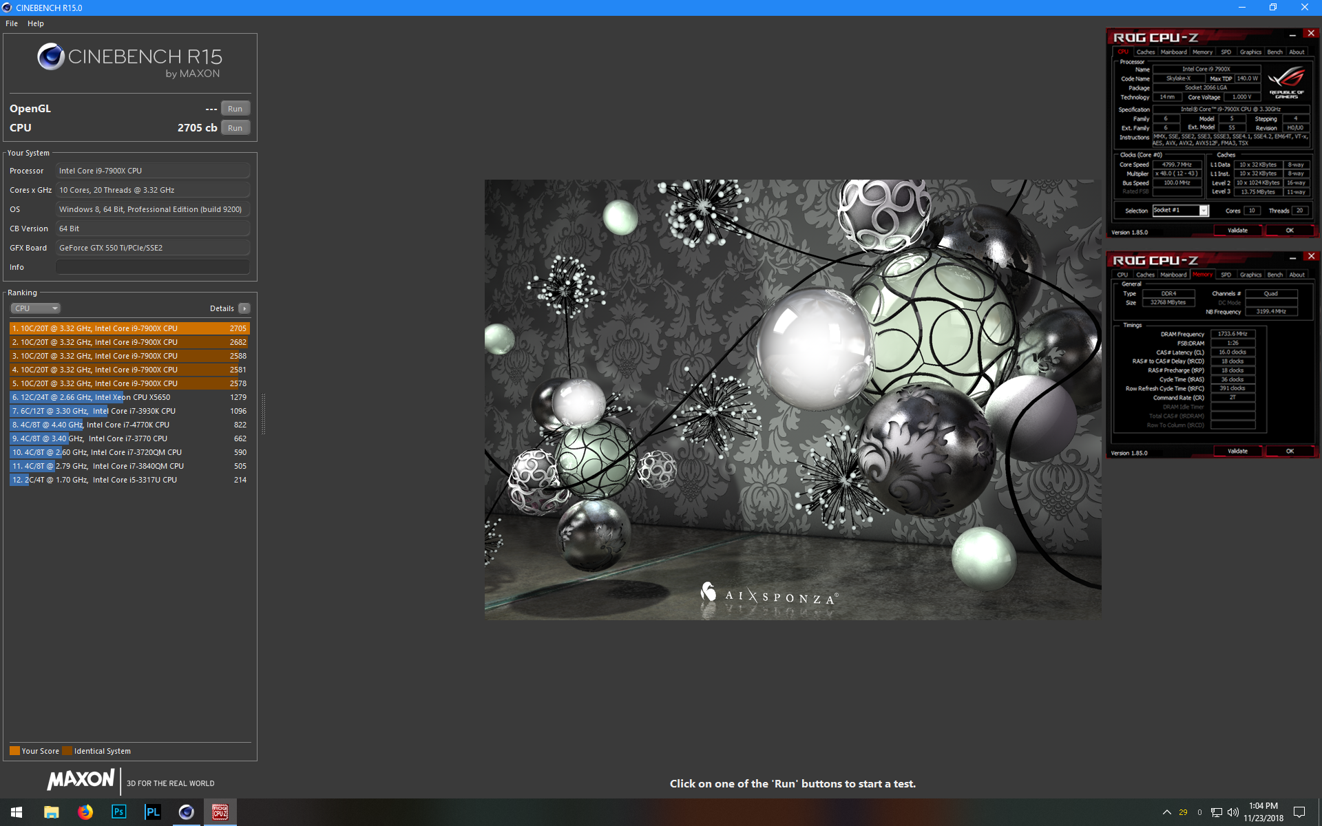Click the Processor field Intel Core i9-7900X CPU

click(x=153, y=171)
